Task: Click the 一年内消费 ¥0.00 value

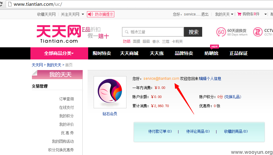Action: pos(160,88)
